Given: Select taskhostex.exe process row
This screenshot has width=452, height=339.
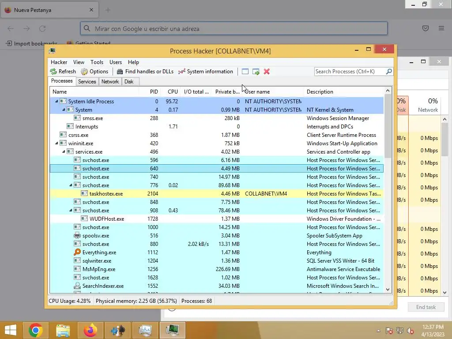Looking at the screenshot, I should coord(216,194).
